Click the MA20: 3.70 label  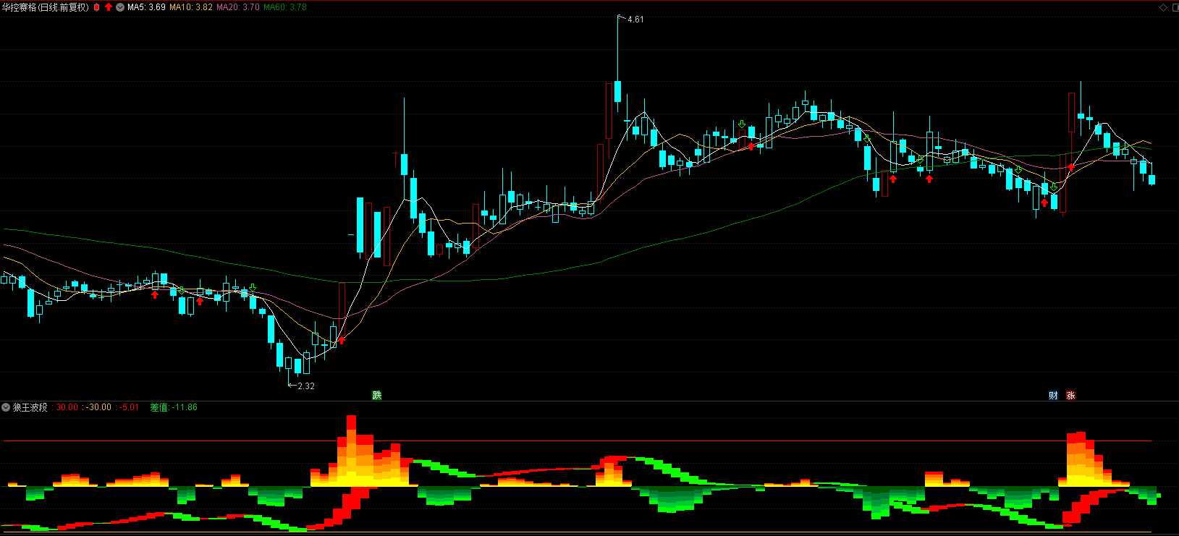coord(238,7)
